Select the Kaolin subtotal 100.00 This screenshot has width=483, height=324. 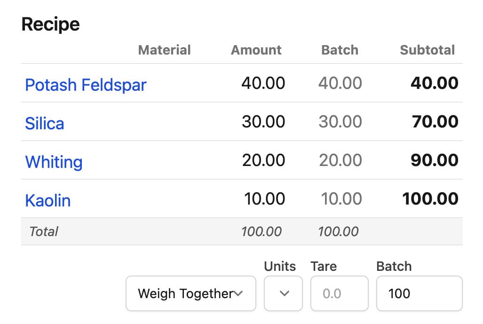point(430,199)
